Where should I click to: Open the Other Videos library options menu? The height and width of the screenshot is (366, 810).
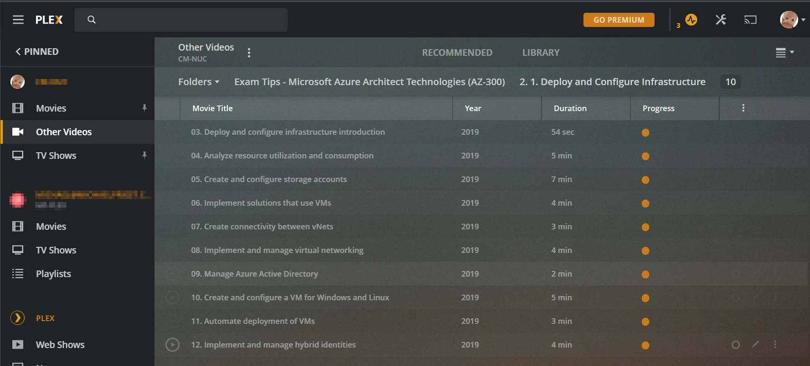249,52
